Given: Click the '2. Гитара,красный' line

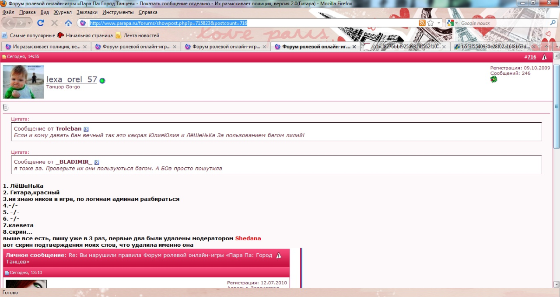Looking at the screenshot, I should pos(31,193).
